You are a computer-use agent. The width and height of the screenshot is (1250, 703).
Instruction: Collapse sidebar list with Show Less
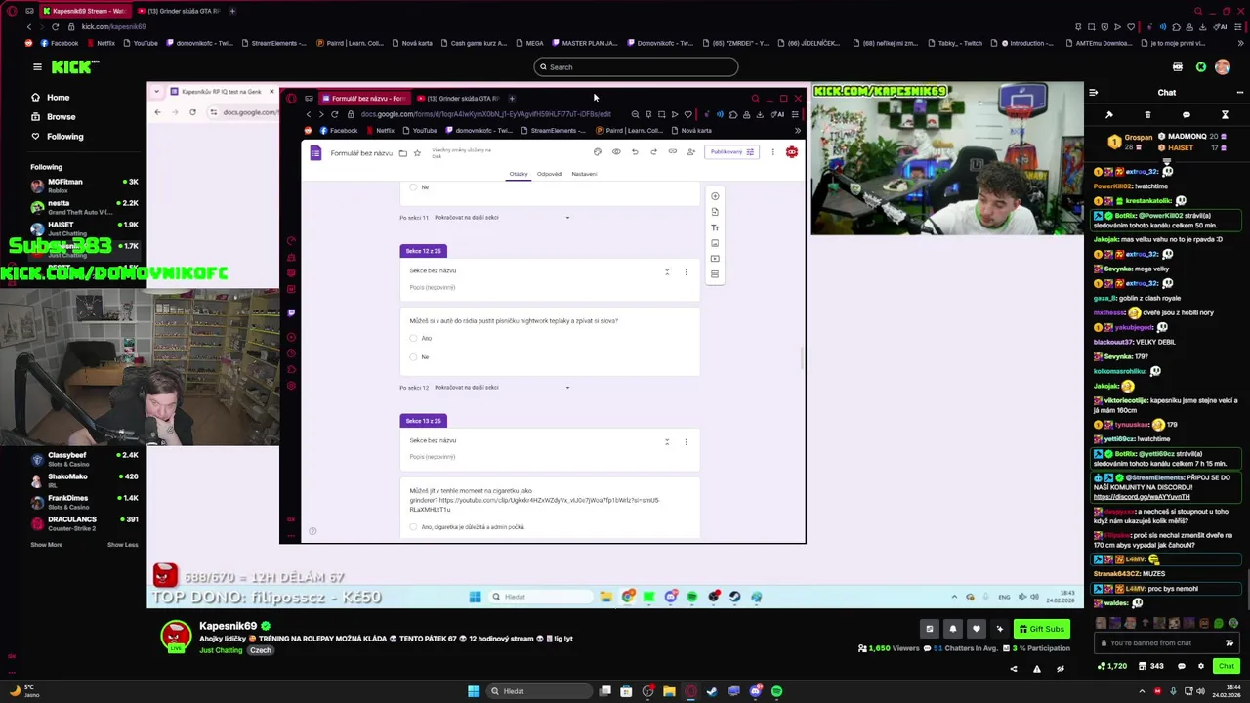click(122, 545)
